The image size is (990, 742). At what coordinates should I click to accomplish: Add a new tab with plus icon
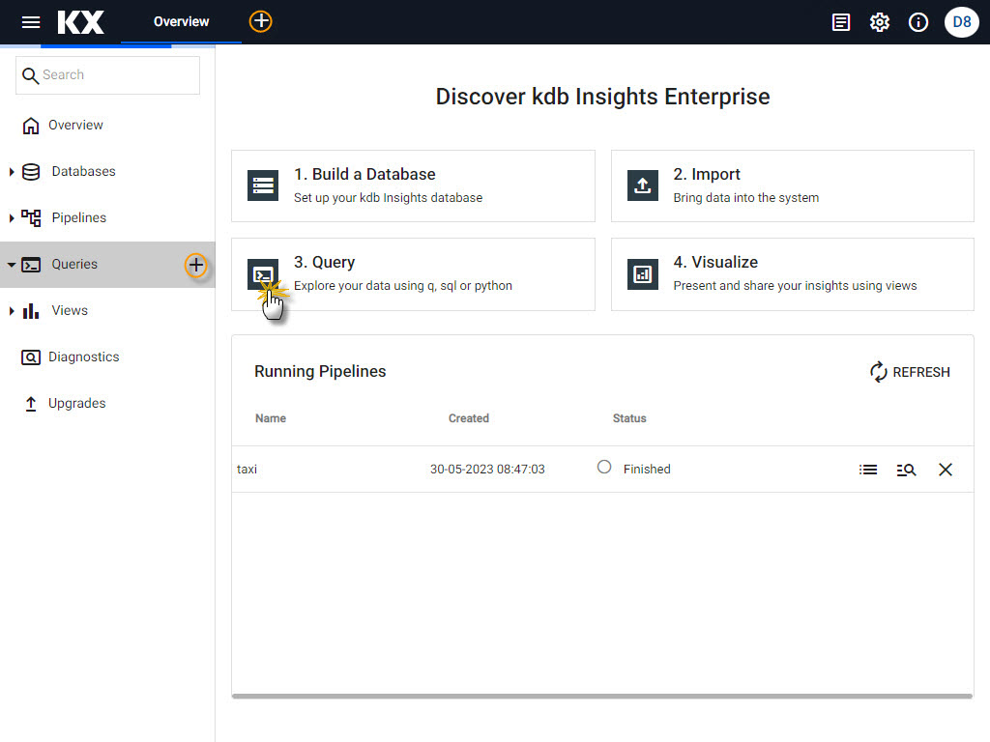pyautogui.click(x=260, y=21)
